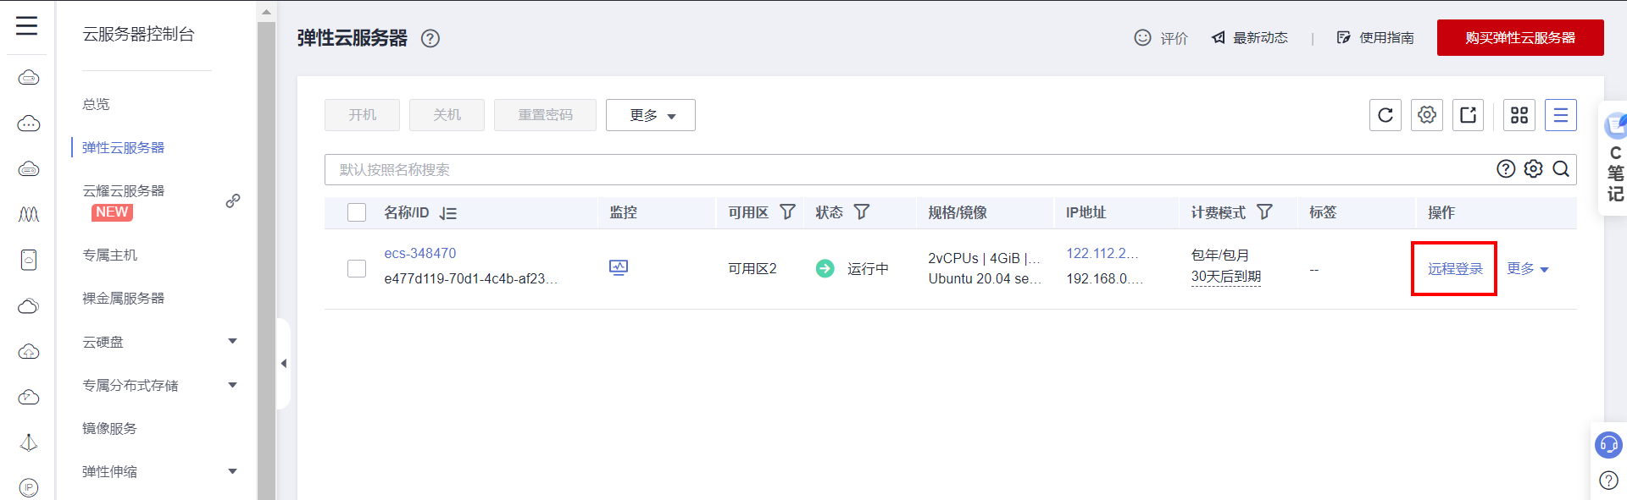Click IP address 122.112.2...

pyautogui.click(x=1102, y=253)
